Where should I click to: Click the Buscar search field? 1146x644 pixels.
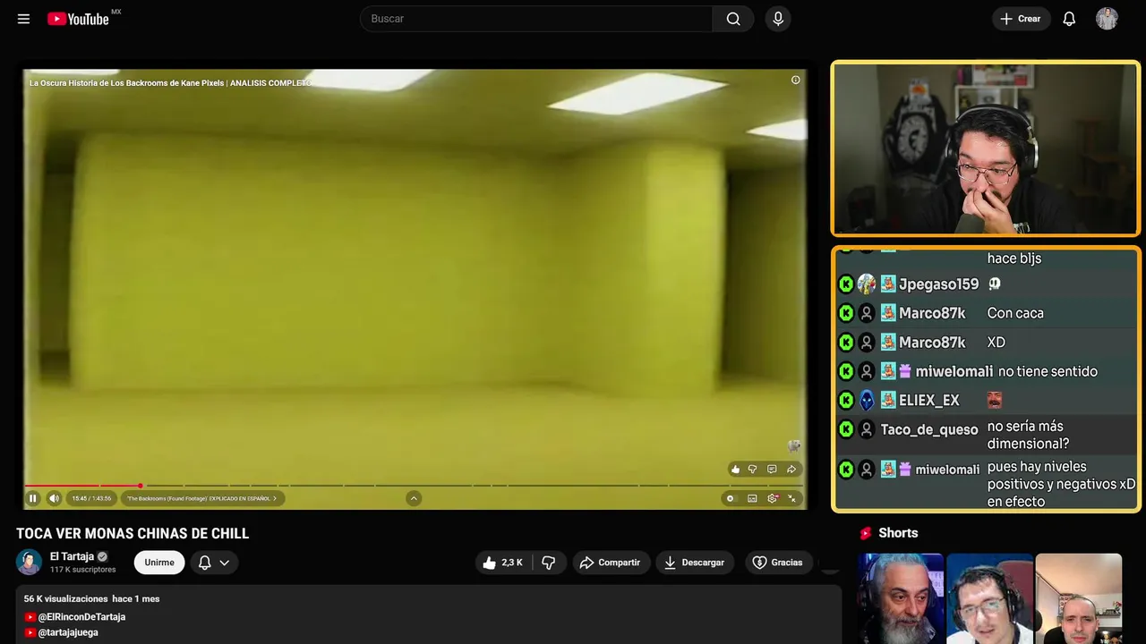tap(536, 19)
